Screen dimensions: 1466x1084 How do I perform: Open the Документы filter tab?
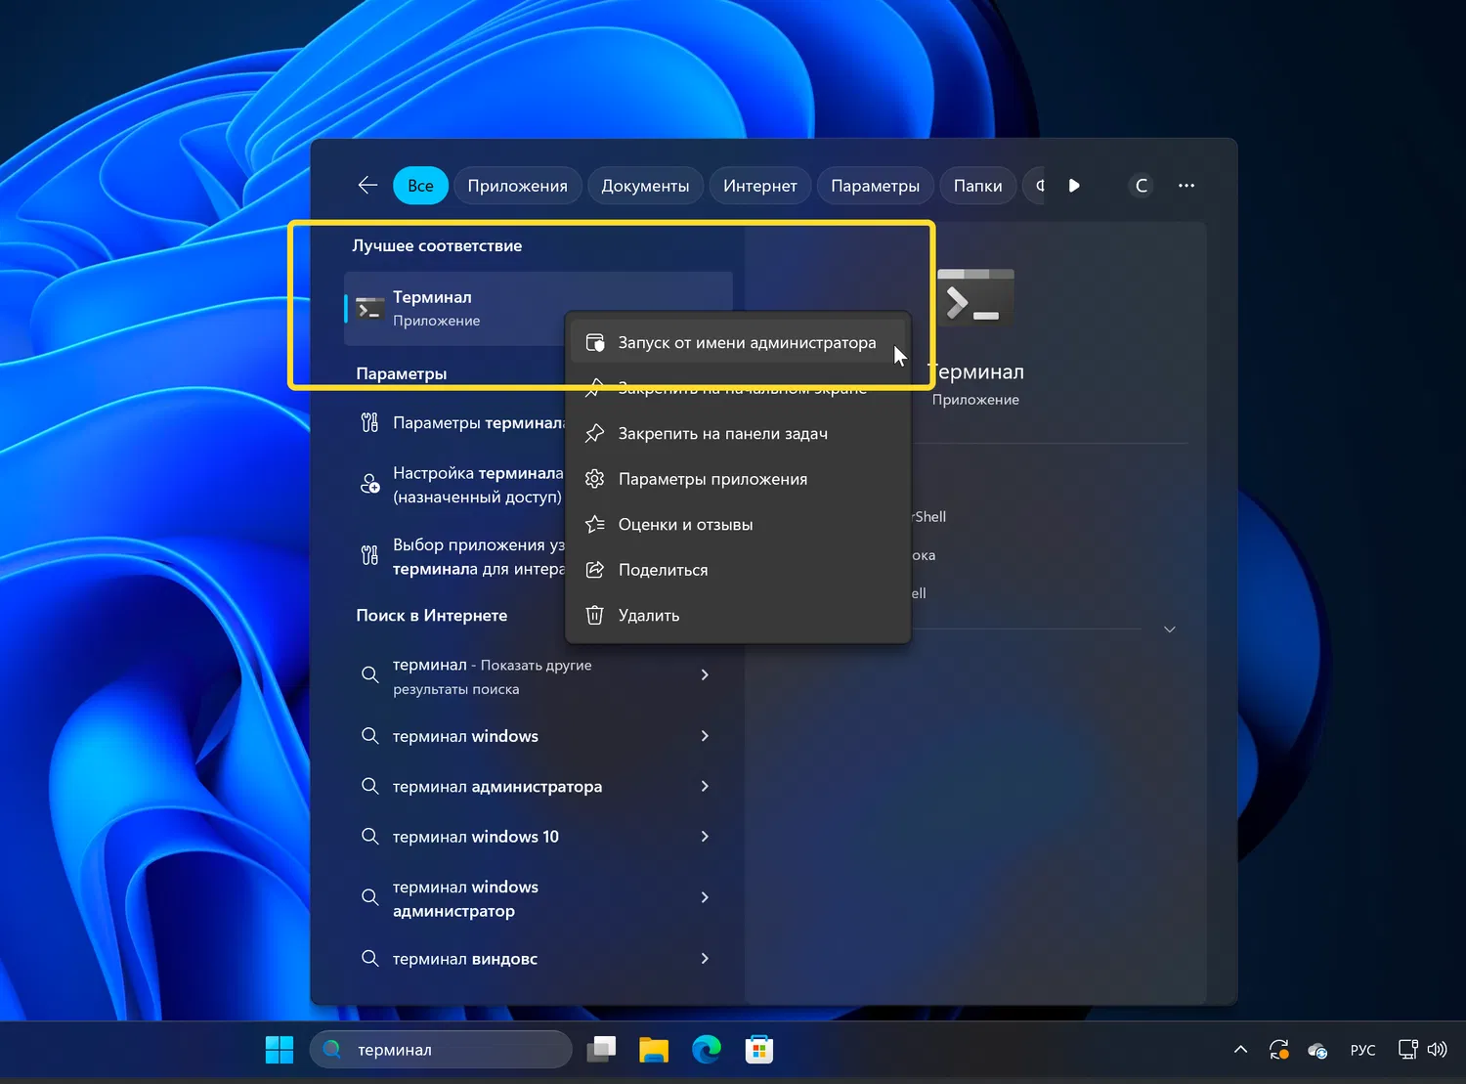(645, 186)
